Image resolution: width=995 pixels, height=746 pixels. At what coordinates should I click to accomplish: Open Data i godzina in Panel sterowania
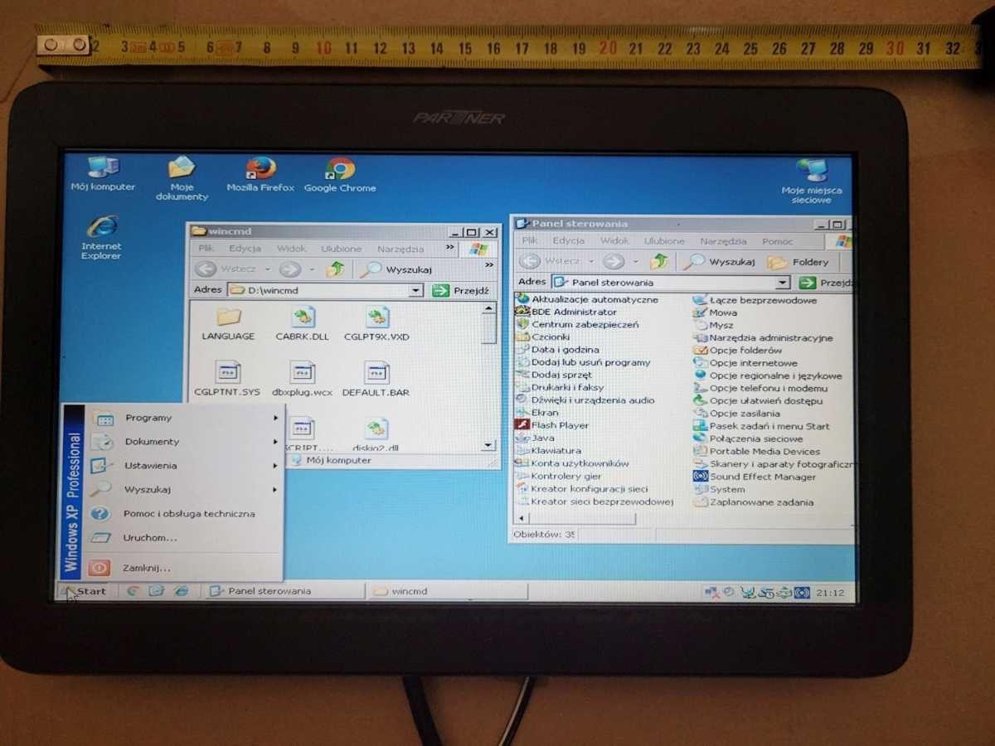[557, 349]
